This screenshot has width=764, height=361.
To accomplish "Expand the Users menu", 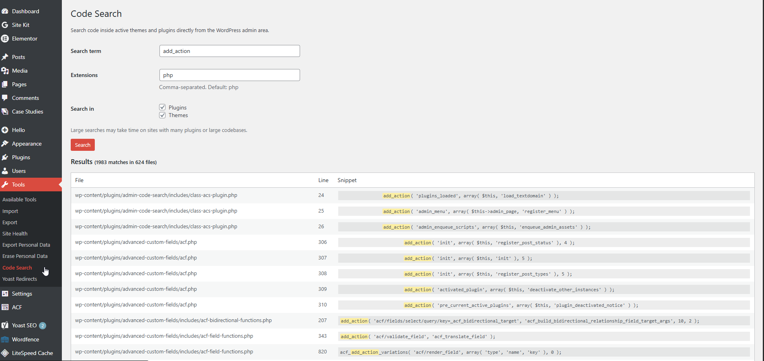I will (x=18, y=171).
